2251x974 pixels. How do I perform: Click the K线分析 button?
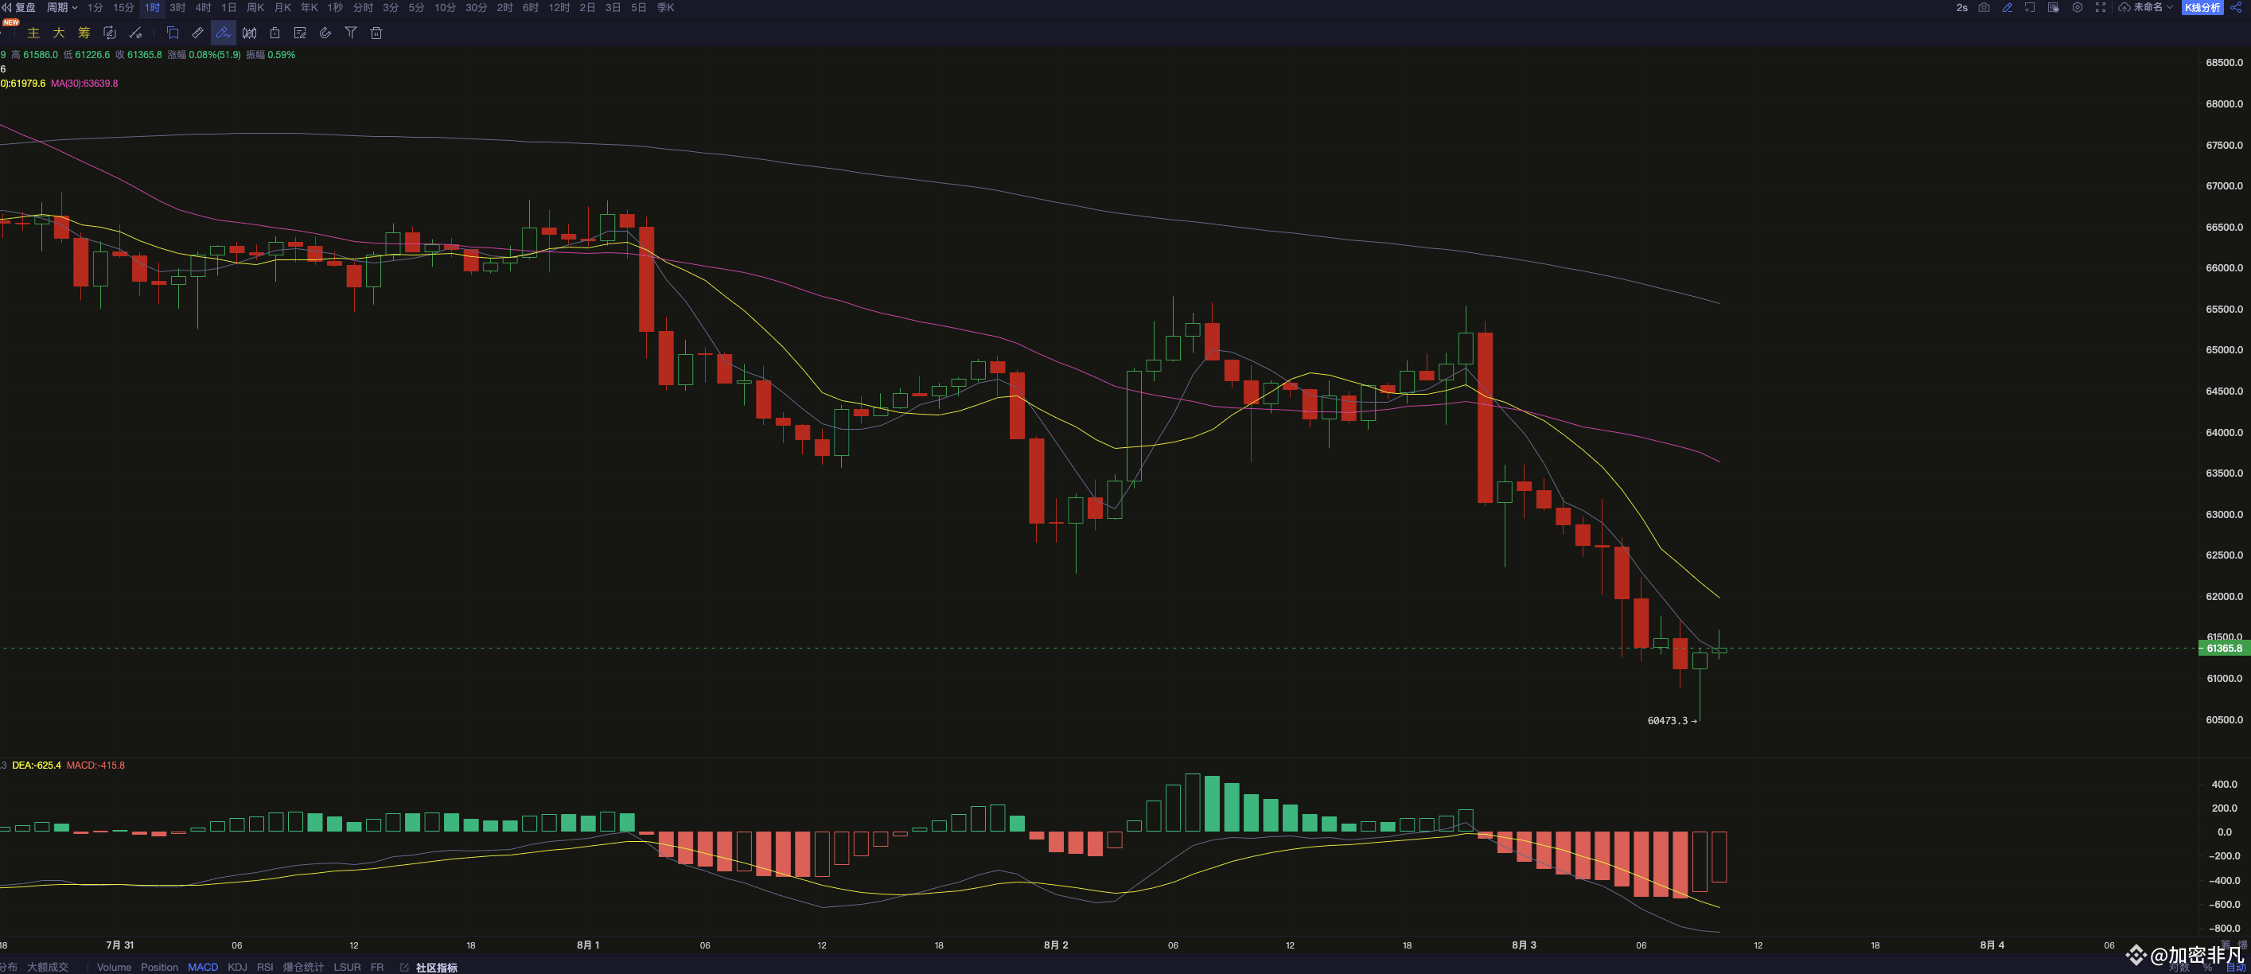2203,7
